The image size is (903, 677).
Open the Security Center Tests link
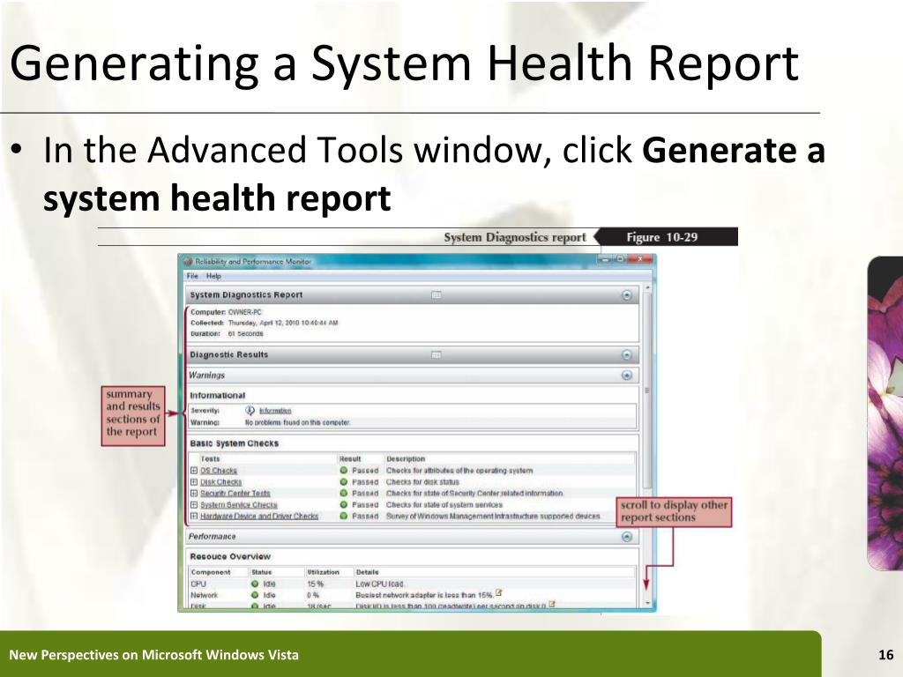tap(235, 494)
